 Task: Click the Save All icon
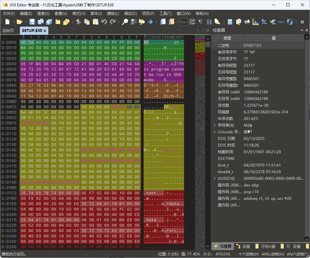click(x=49, y=22)
